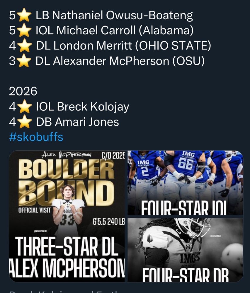View the Four-Star IOL IMG Academy photo
The height and width of the screenshot is (293, 250).
[185, 183]
